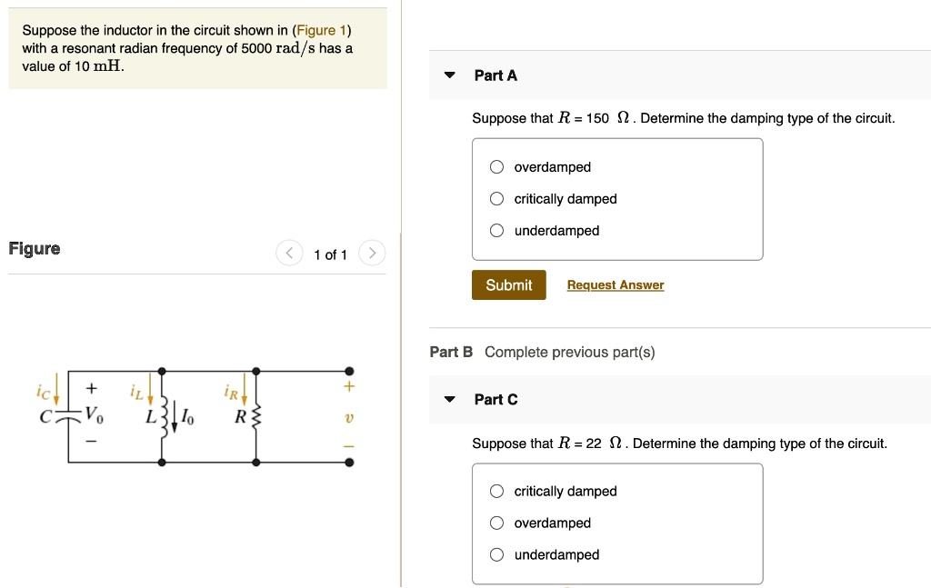Collapse the Part A section chevron

click(x=448, y=75)
